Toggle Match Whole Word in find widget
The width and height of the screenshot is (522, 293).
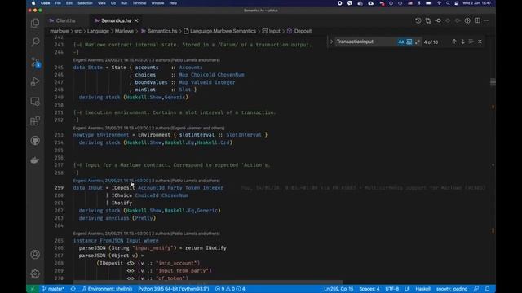pyautogui.click(x=409, y=42)
